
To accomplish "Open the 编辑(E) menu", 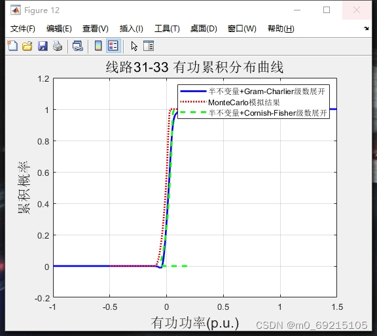I will click(59, 29).
